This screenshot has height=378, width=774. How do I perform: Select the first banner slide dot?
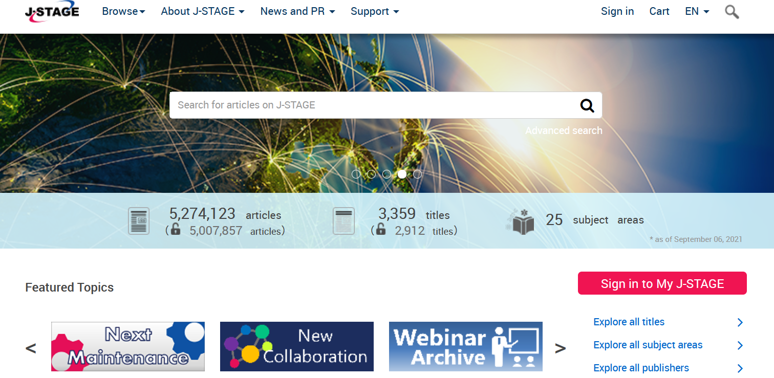coord(356,174)
